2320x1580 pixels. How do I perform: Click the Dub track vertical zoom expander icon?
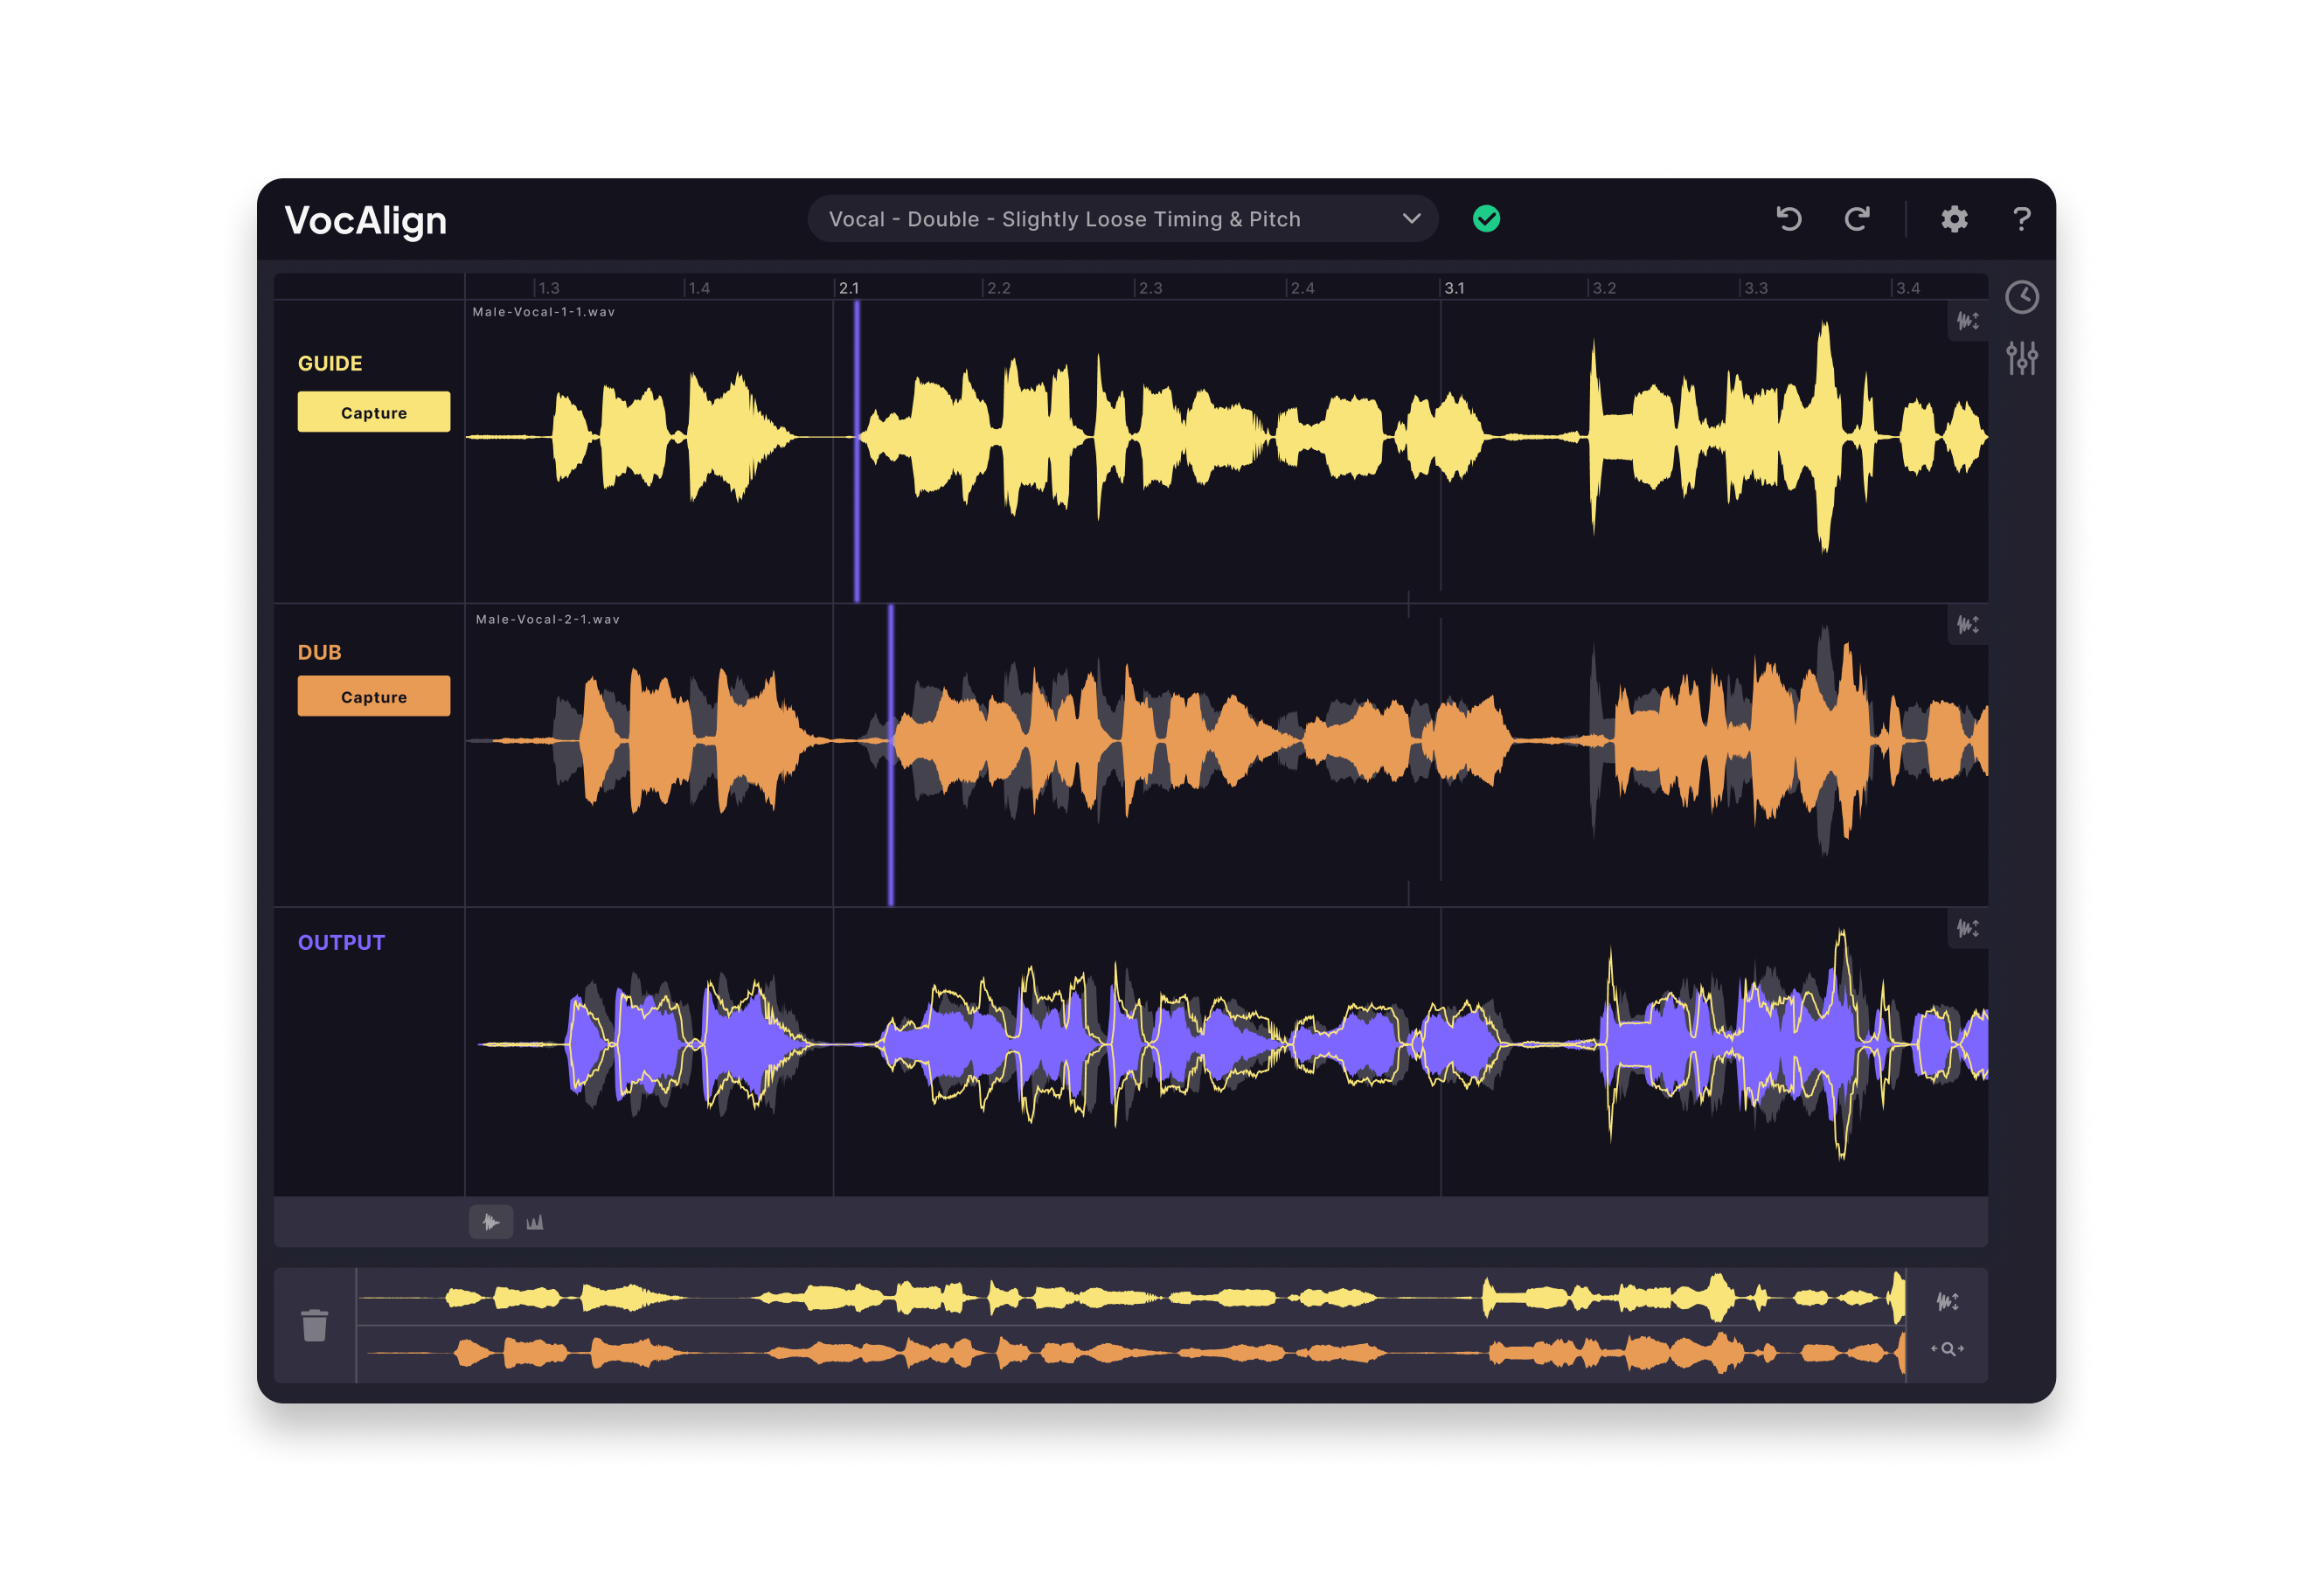click(1969, 624)
